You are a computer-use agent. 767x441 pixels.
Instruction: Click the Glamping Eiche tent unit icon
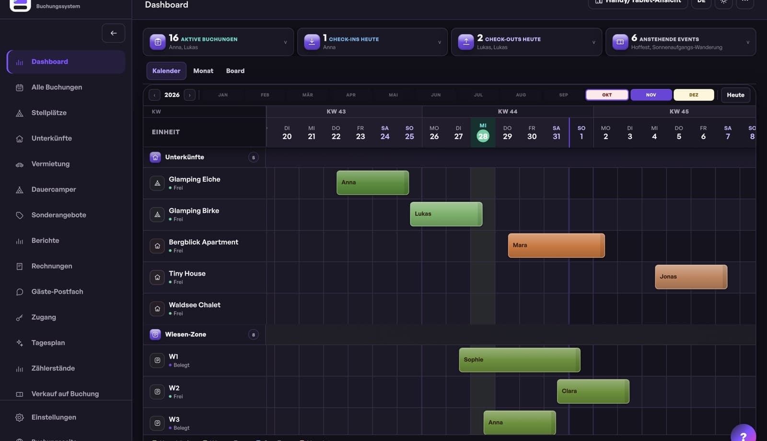coord(157,183)
